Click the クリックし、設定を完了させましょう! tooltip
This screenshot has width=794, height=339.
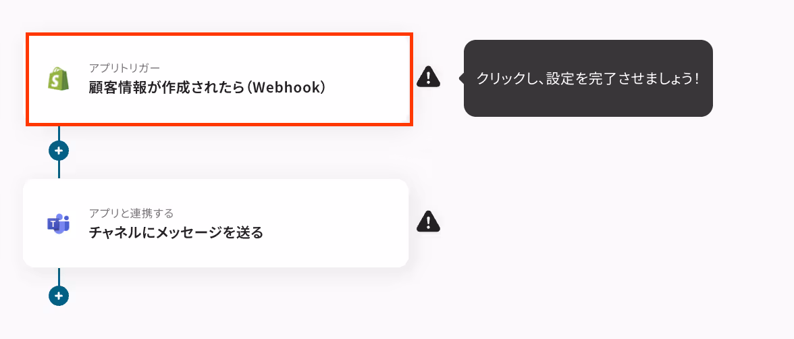(x=588, y=78)
